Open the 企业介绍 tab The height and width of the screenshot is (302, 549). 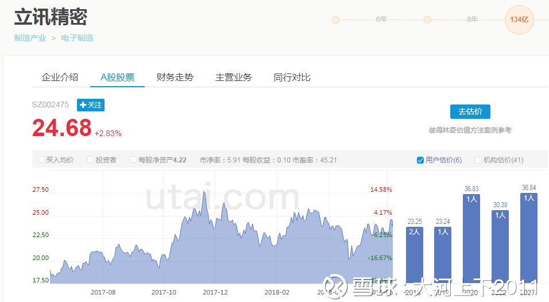pyautogui.click(x=60, y=78)
